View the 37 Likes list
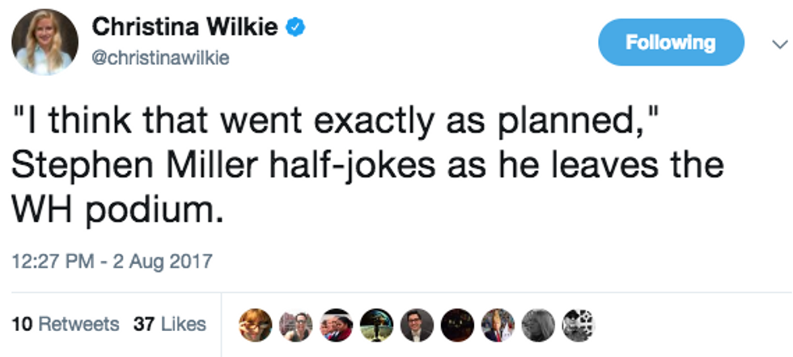 pos(169,324)
